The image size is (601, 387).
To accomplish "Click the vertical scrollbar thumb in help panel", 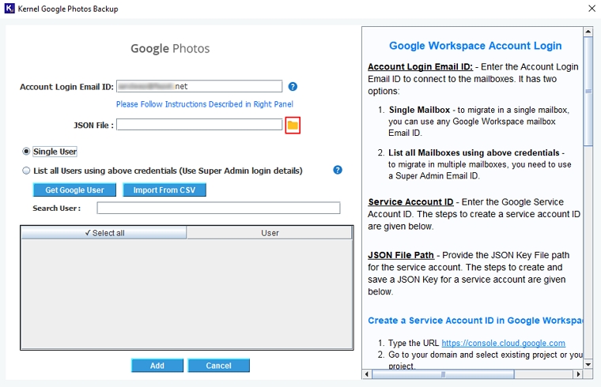I will pyautogui.click(x=588, y=91).
